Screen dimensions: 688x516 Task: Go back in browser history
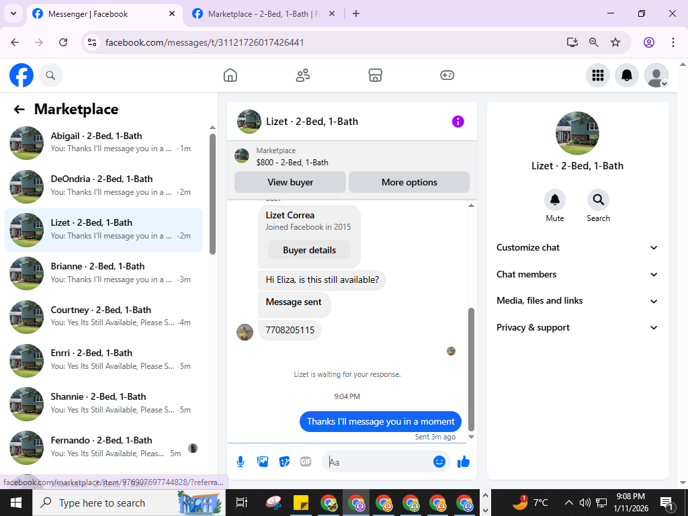point(15,42)
